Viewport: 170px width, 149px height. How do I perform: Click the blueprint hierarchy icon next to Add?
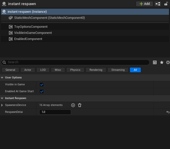[x=158, y=4]
